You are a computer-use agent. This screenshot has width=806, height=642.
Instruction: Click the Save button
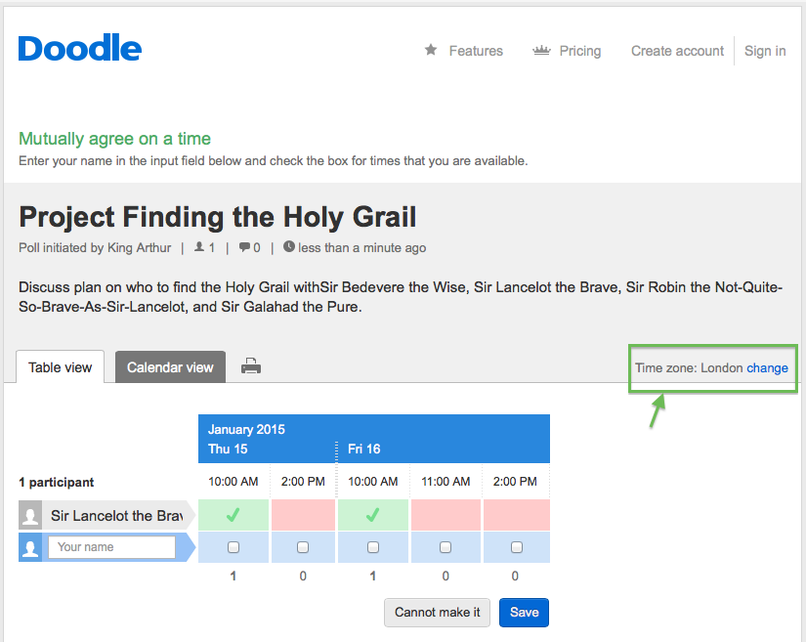(524, 612)
